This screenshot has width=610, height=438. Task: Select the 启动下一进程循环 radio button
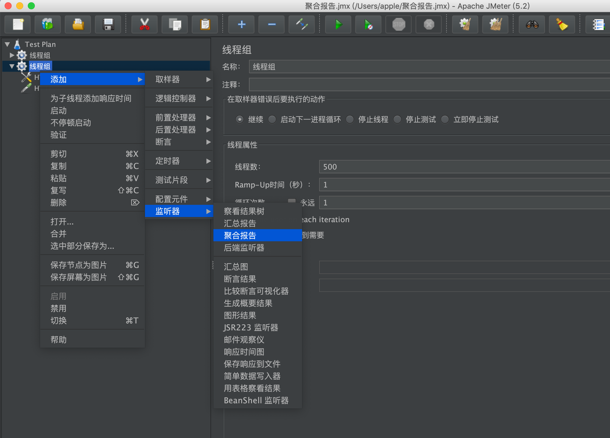[x=272, y=119]
